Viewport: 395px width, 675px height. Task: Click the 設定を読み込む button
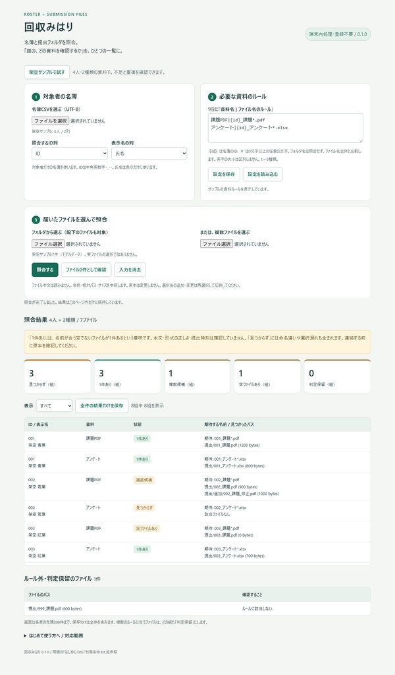[263, 174]
